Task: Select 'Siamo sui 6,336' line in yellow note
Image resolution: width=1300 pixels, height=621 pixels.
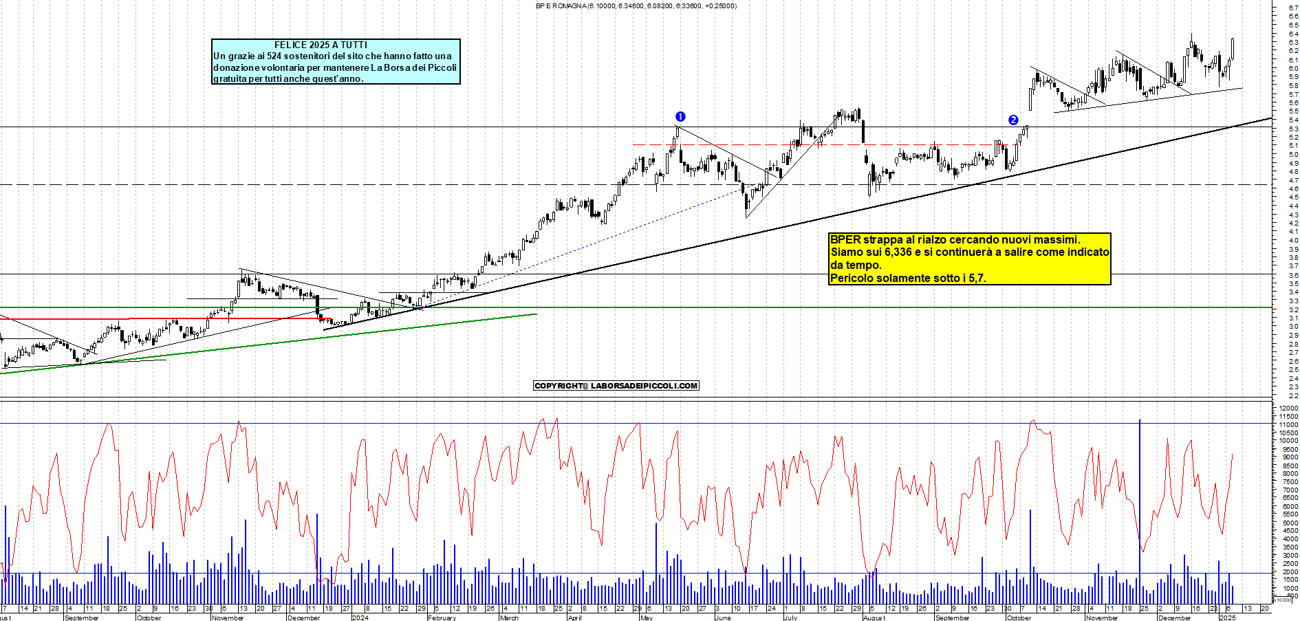Action: tap(970, 252)
